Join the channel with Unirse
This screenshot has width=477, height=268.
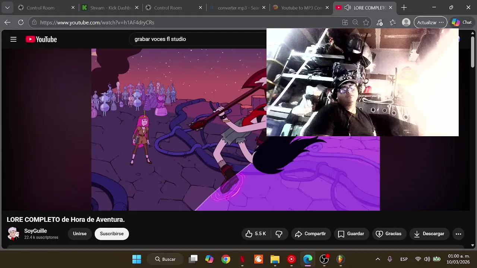80,234
